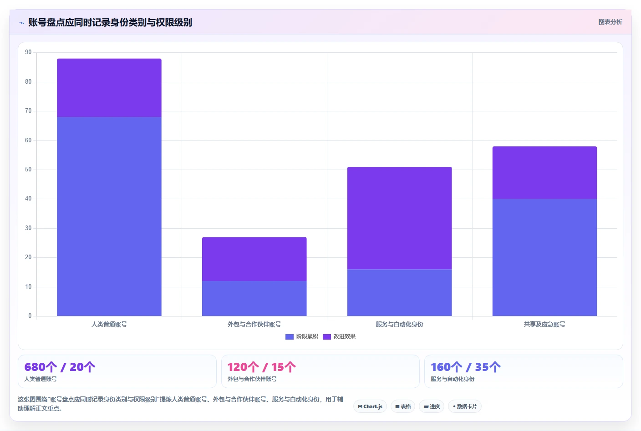Click the blue segment of the 外包与合作伙伴账号 bar
This screenshot has width=641, height=431.
click(254, 298)
